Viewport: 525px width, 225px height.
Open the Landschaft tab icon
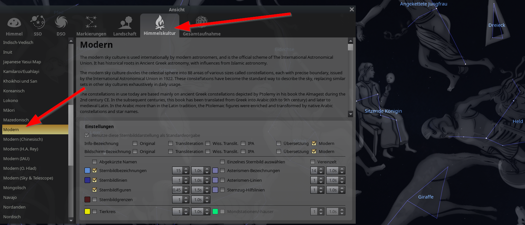tap(125, 23)
